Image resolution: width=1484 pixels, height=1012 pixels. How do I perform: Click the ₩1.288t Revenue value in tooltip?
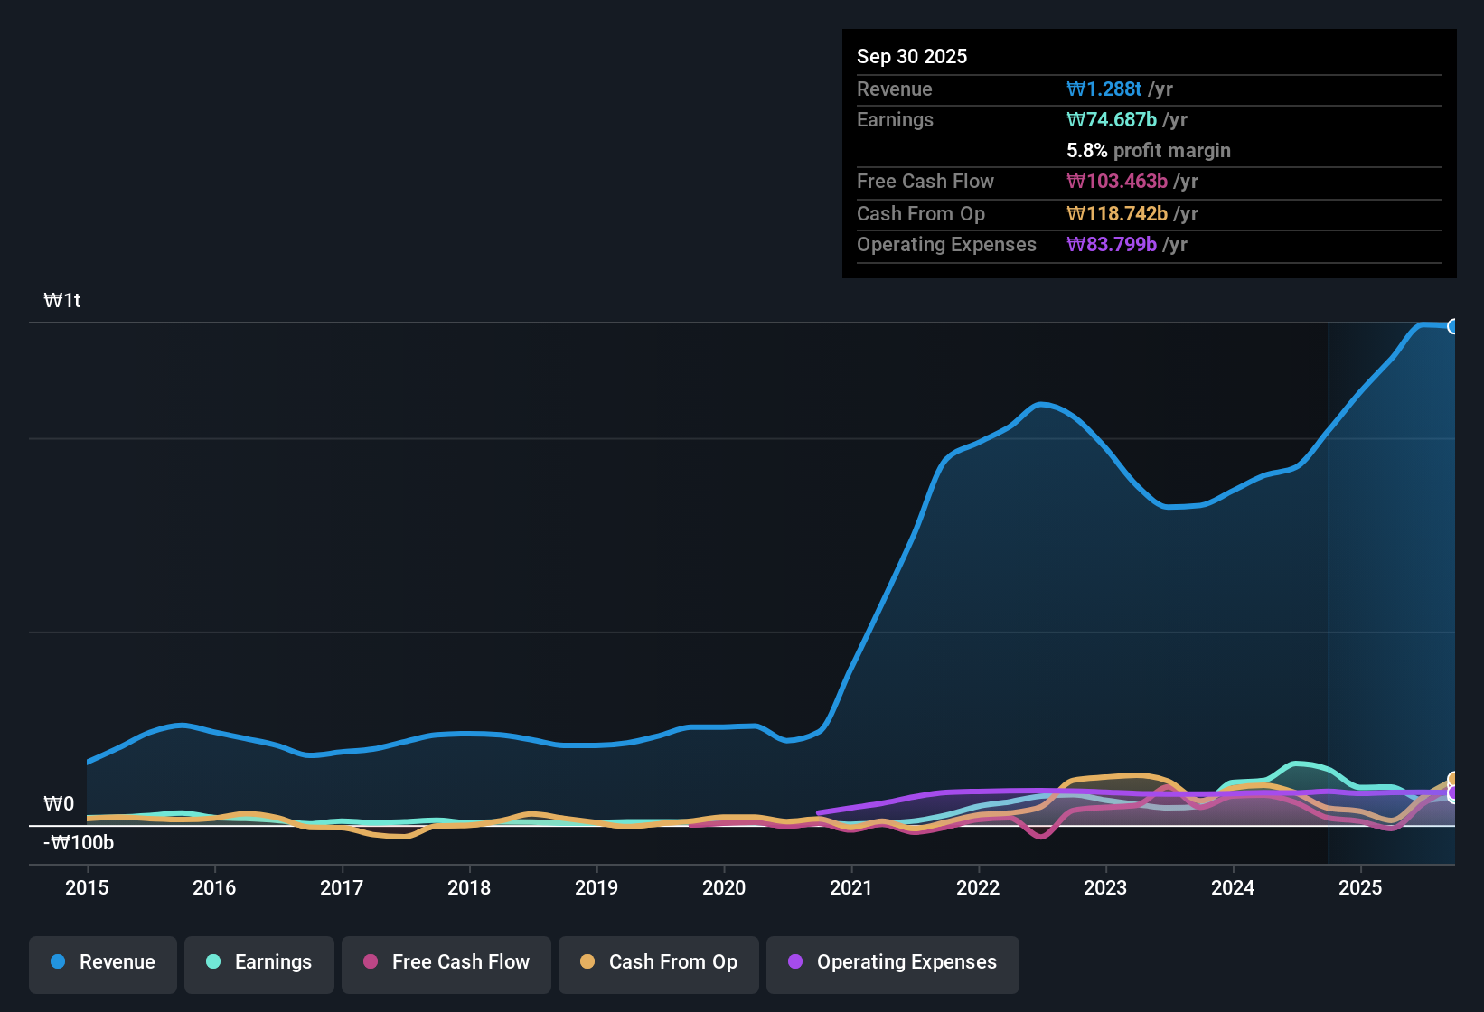coord(1104,89)
